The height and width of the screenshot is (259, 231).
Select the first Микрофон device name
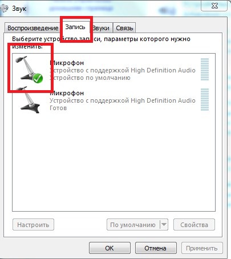click(67, 63)
